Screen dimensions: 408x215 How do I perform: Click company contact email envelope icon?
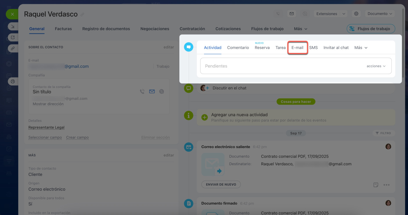152,91
